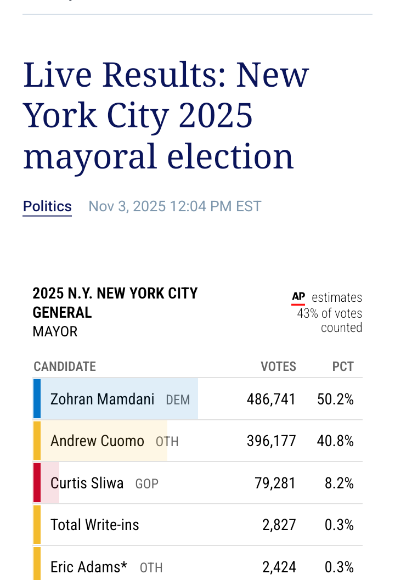Click the yellow color bar beside Andrew Cuomo

click(x=37, y=441)
